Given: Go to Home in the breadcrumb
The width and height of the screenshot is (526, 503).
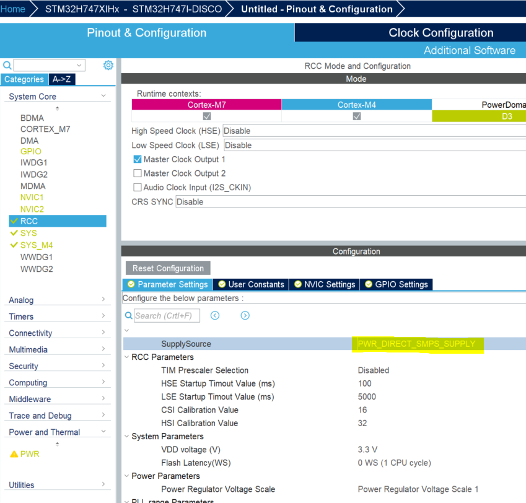Looking at the screenshot, I should [13, 9].
